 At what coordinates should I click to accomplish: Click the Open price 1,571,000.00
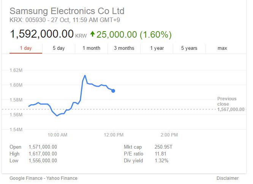tap(43, 147)
